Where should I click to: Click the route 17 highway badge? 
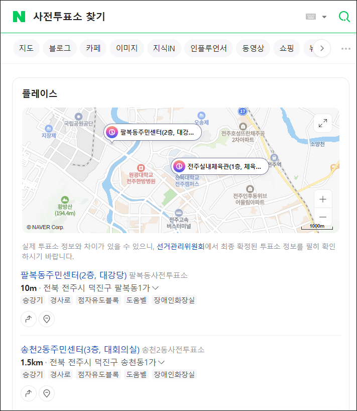point(243,111)
